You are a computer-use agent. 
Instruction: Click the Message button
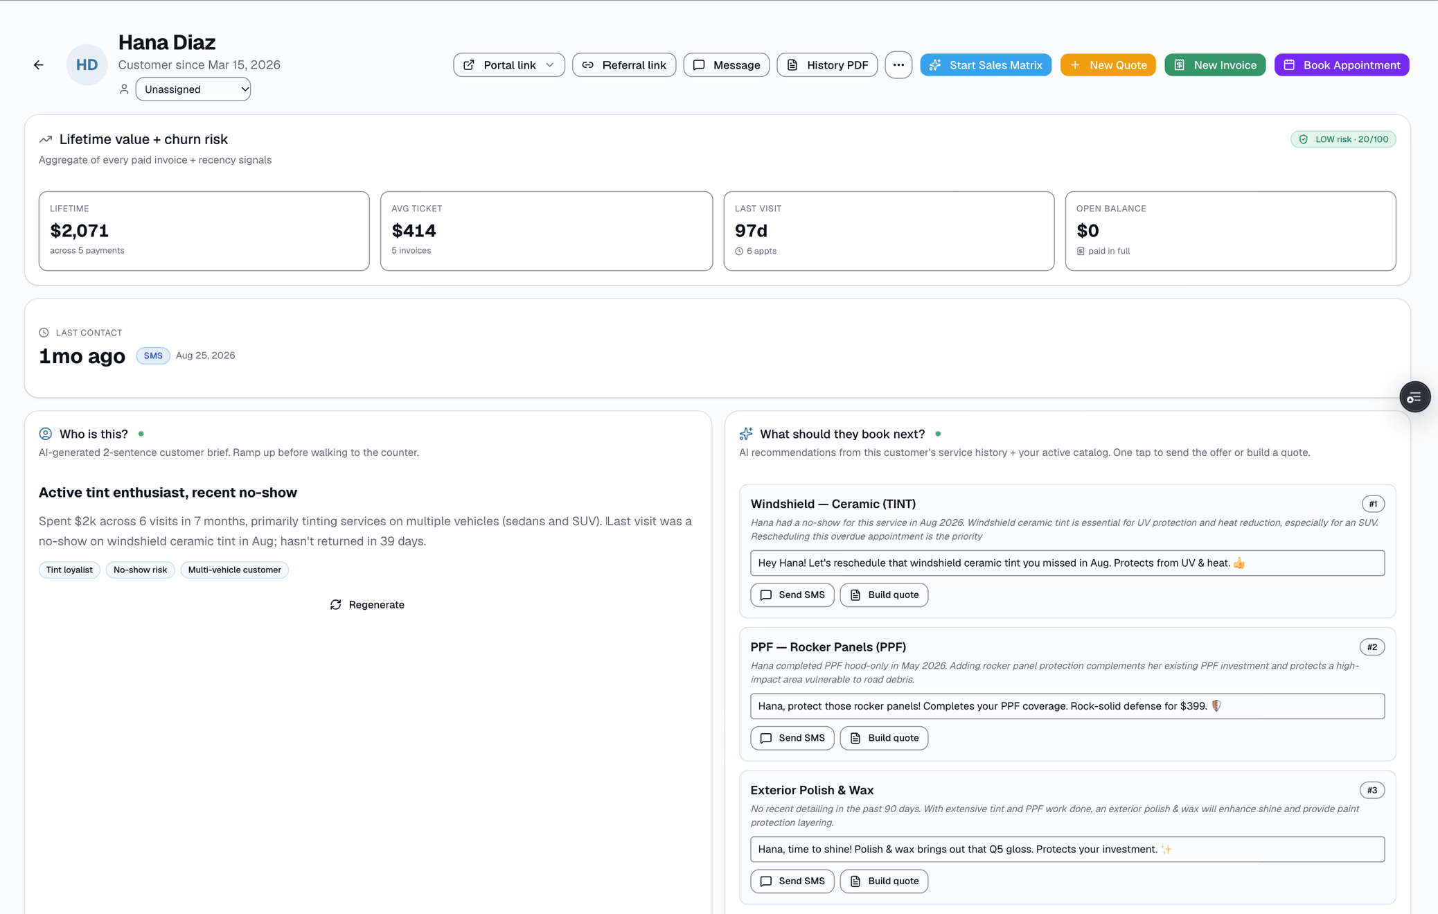(x=726, y=65)
